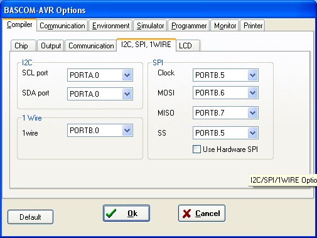This screenshot has width=317, height=238.
Task: Click the BASCOM-AVR Options title bar
Action: [x=158, y=10]
